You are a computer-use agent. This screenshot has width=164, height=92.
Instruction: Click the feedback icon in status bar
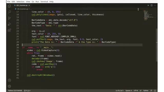(151, 90)
